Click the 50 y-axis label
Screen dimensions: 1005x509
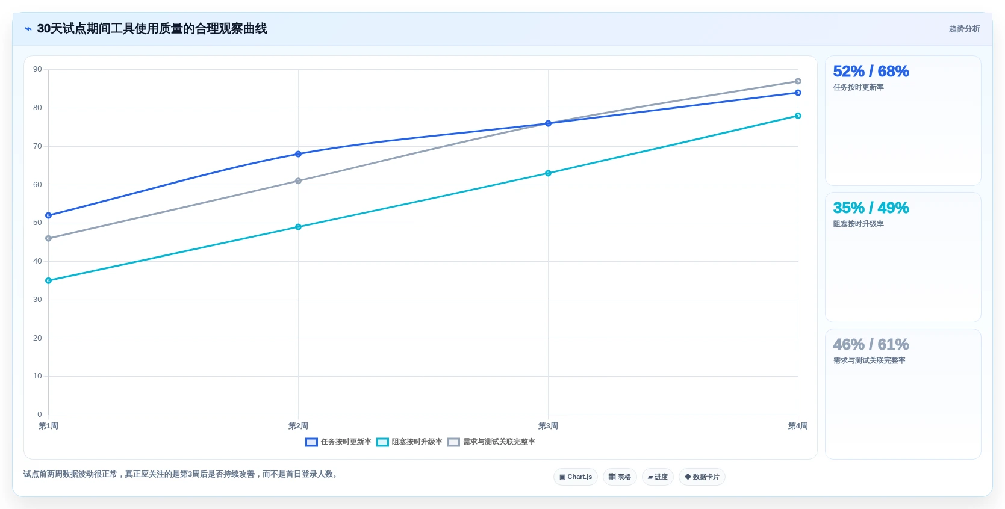click(x=37, y=223)
